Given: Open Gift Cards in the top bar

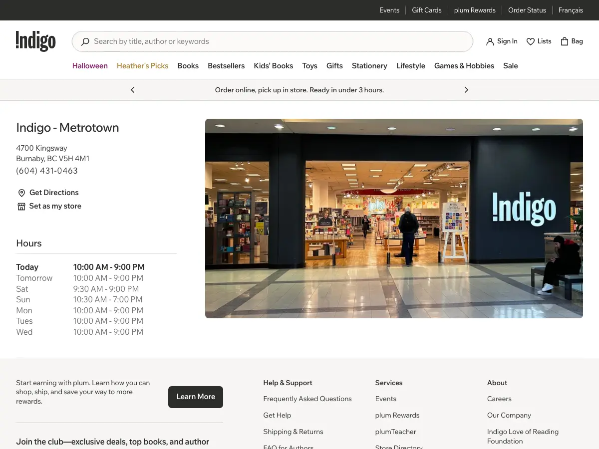Looking at the screenshot, I should point(427,10).
